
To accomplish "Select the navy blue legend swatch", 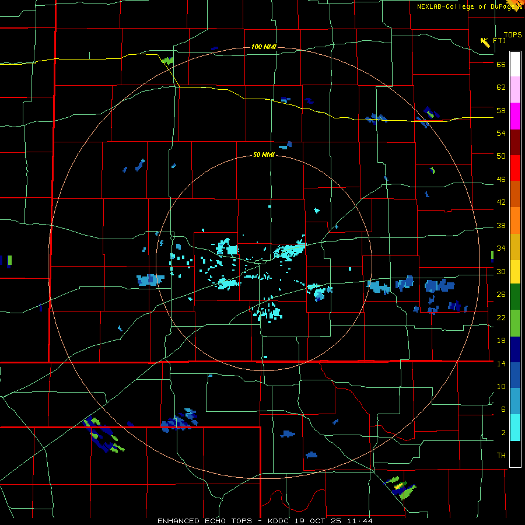I will tap(515, 349).
